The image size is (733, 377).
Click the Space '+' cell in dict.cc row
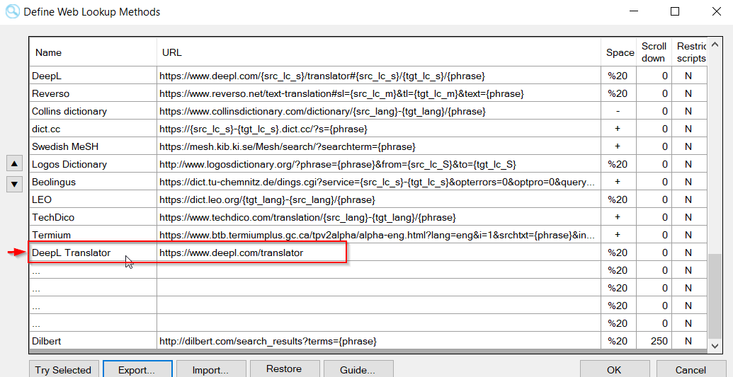click(x=619, y=129)
